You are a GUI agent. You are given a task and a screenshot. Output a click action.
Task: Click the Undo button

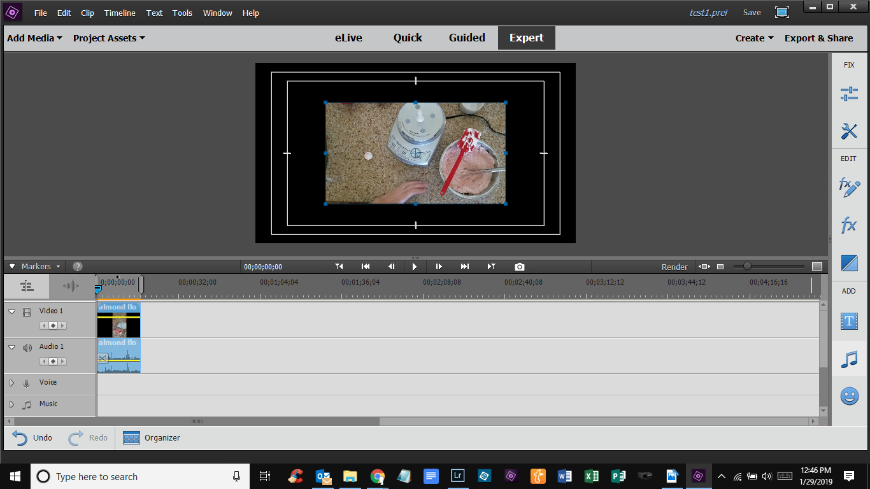tap(32, 438)
